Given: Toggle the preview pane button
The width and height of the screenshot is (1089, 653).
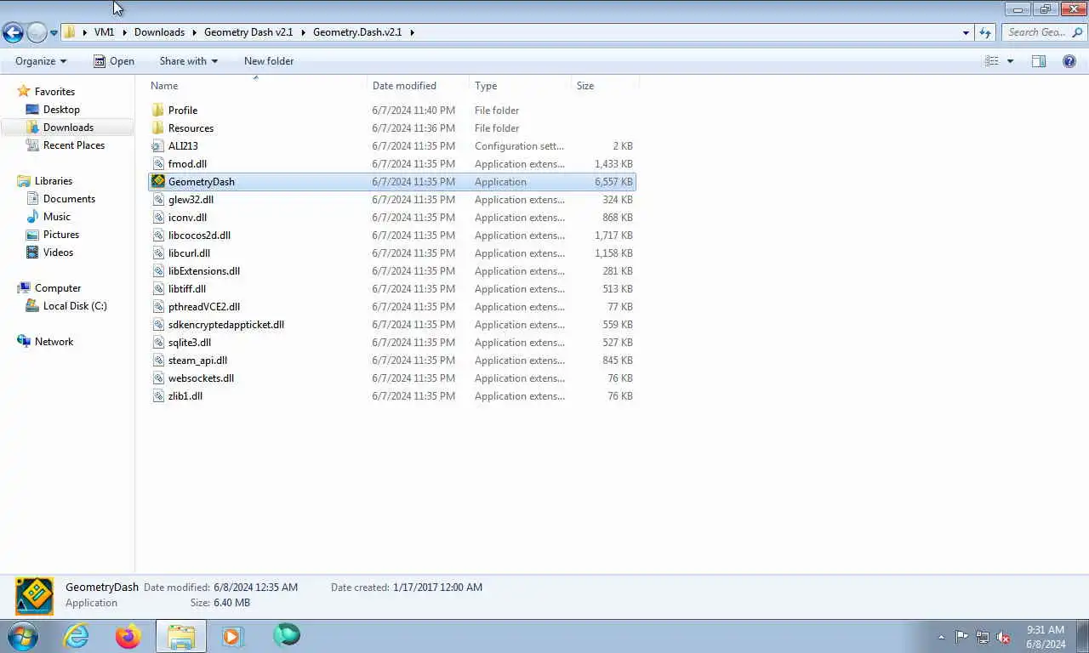Looking at the screenshot, I should (x=1038, y=61).
